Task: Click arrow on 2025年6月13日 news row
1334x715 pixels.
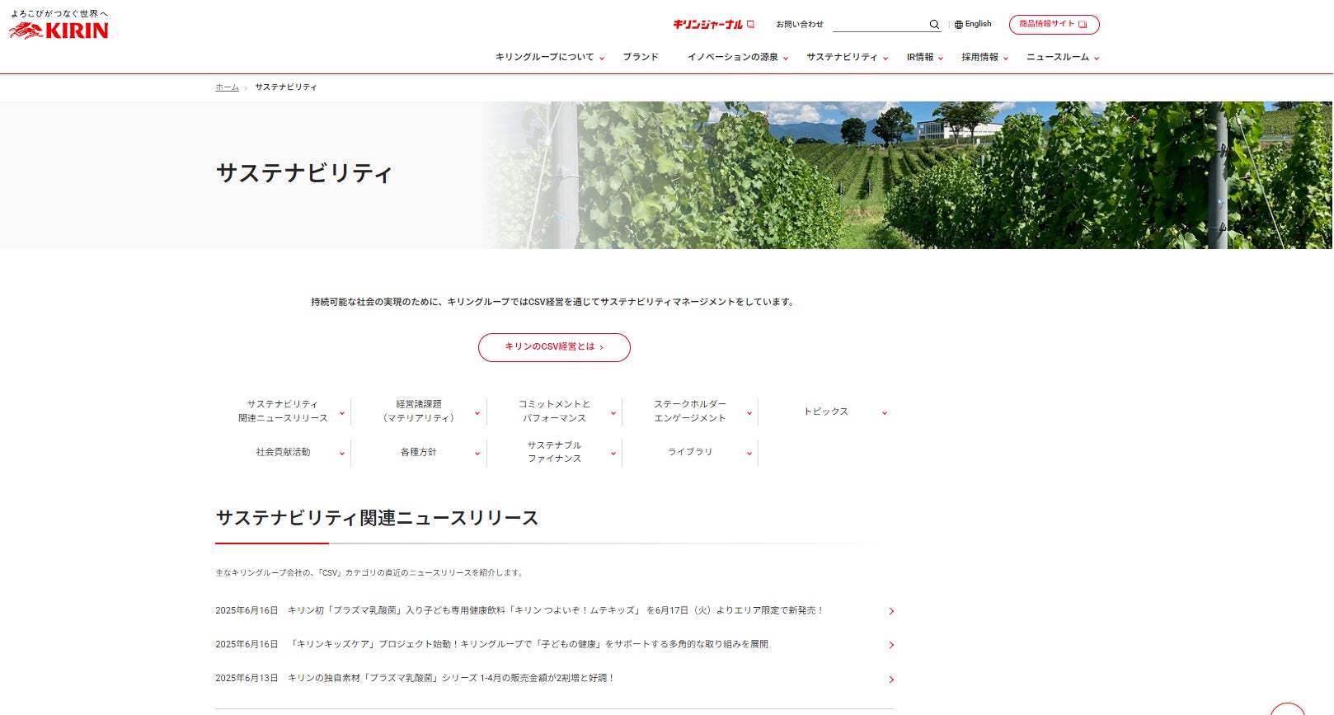Action: click(891, 680)
